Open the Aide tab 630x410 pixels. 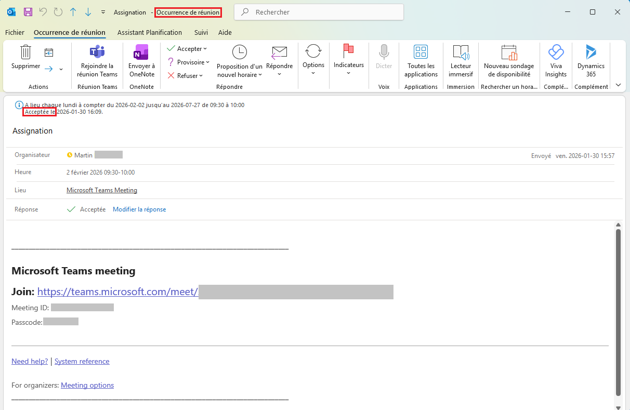tap(225, 32)
